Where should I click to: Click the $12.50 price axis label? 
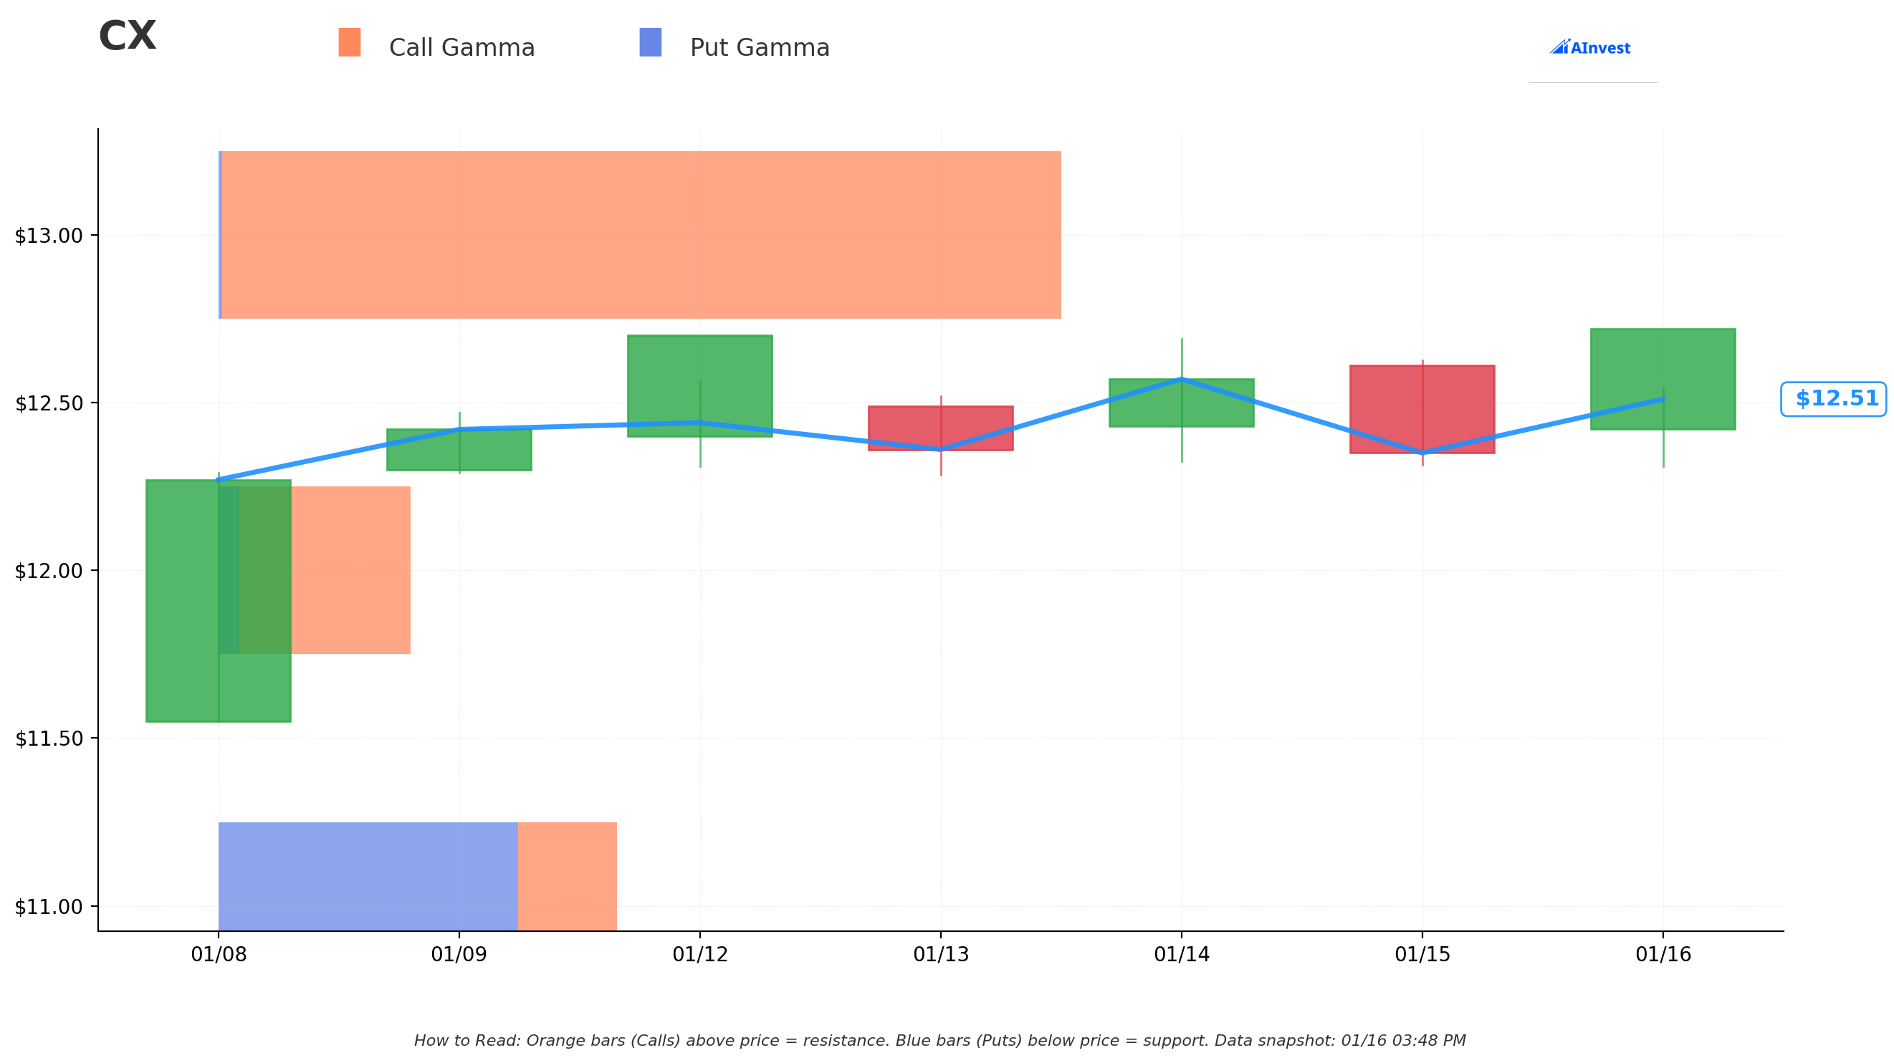coord(49,403)
